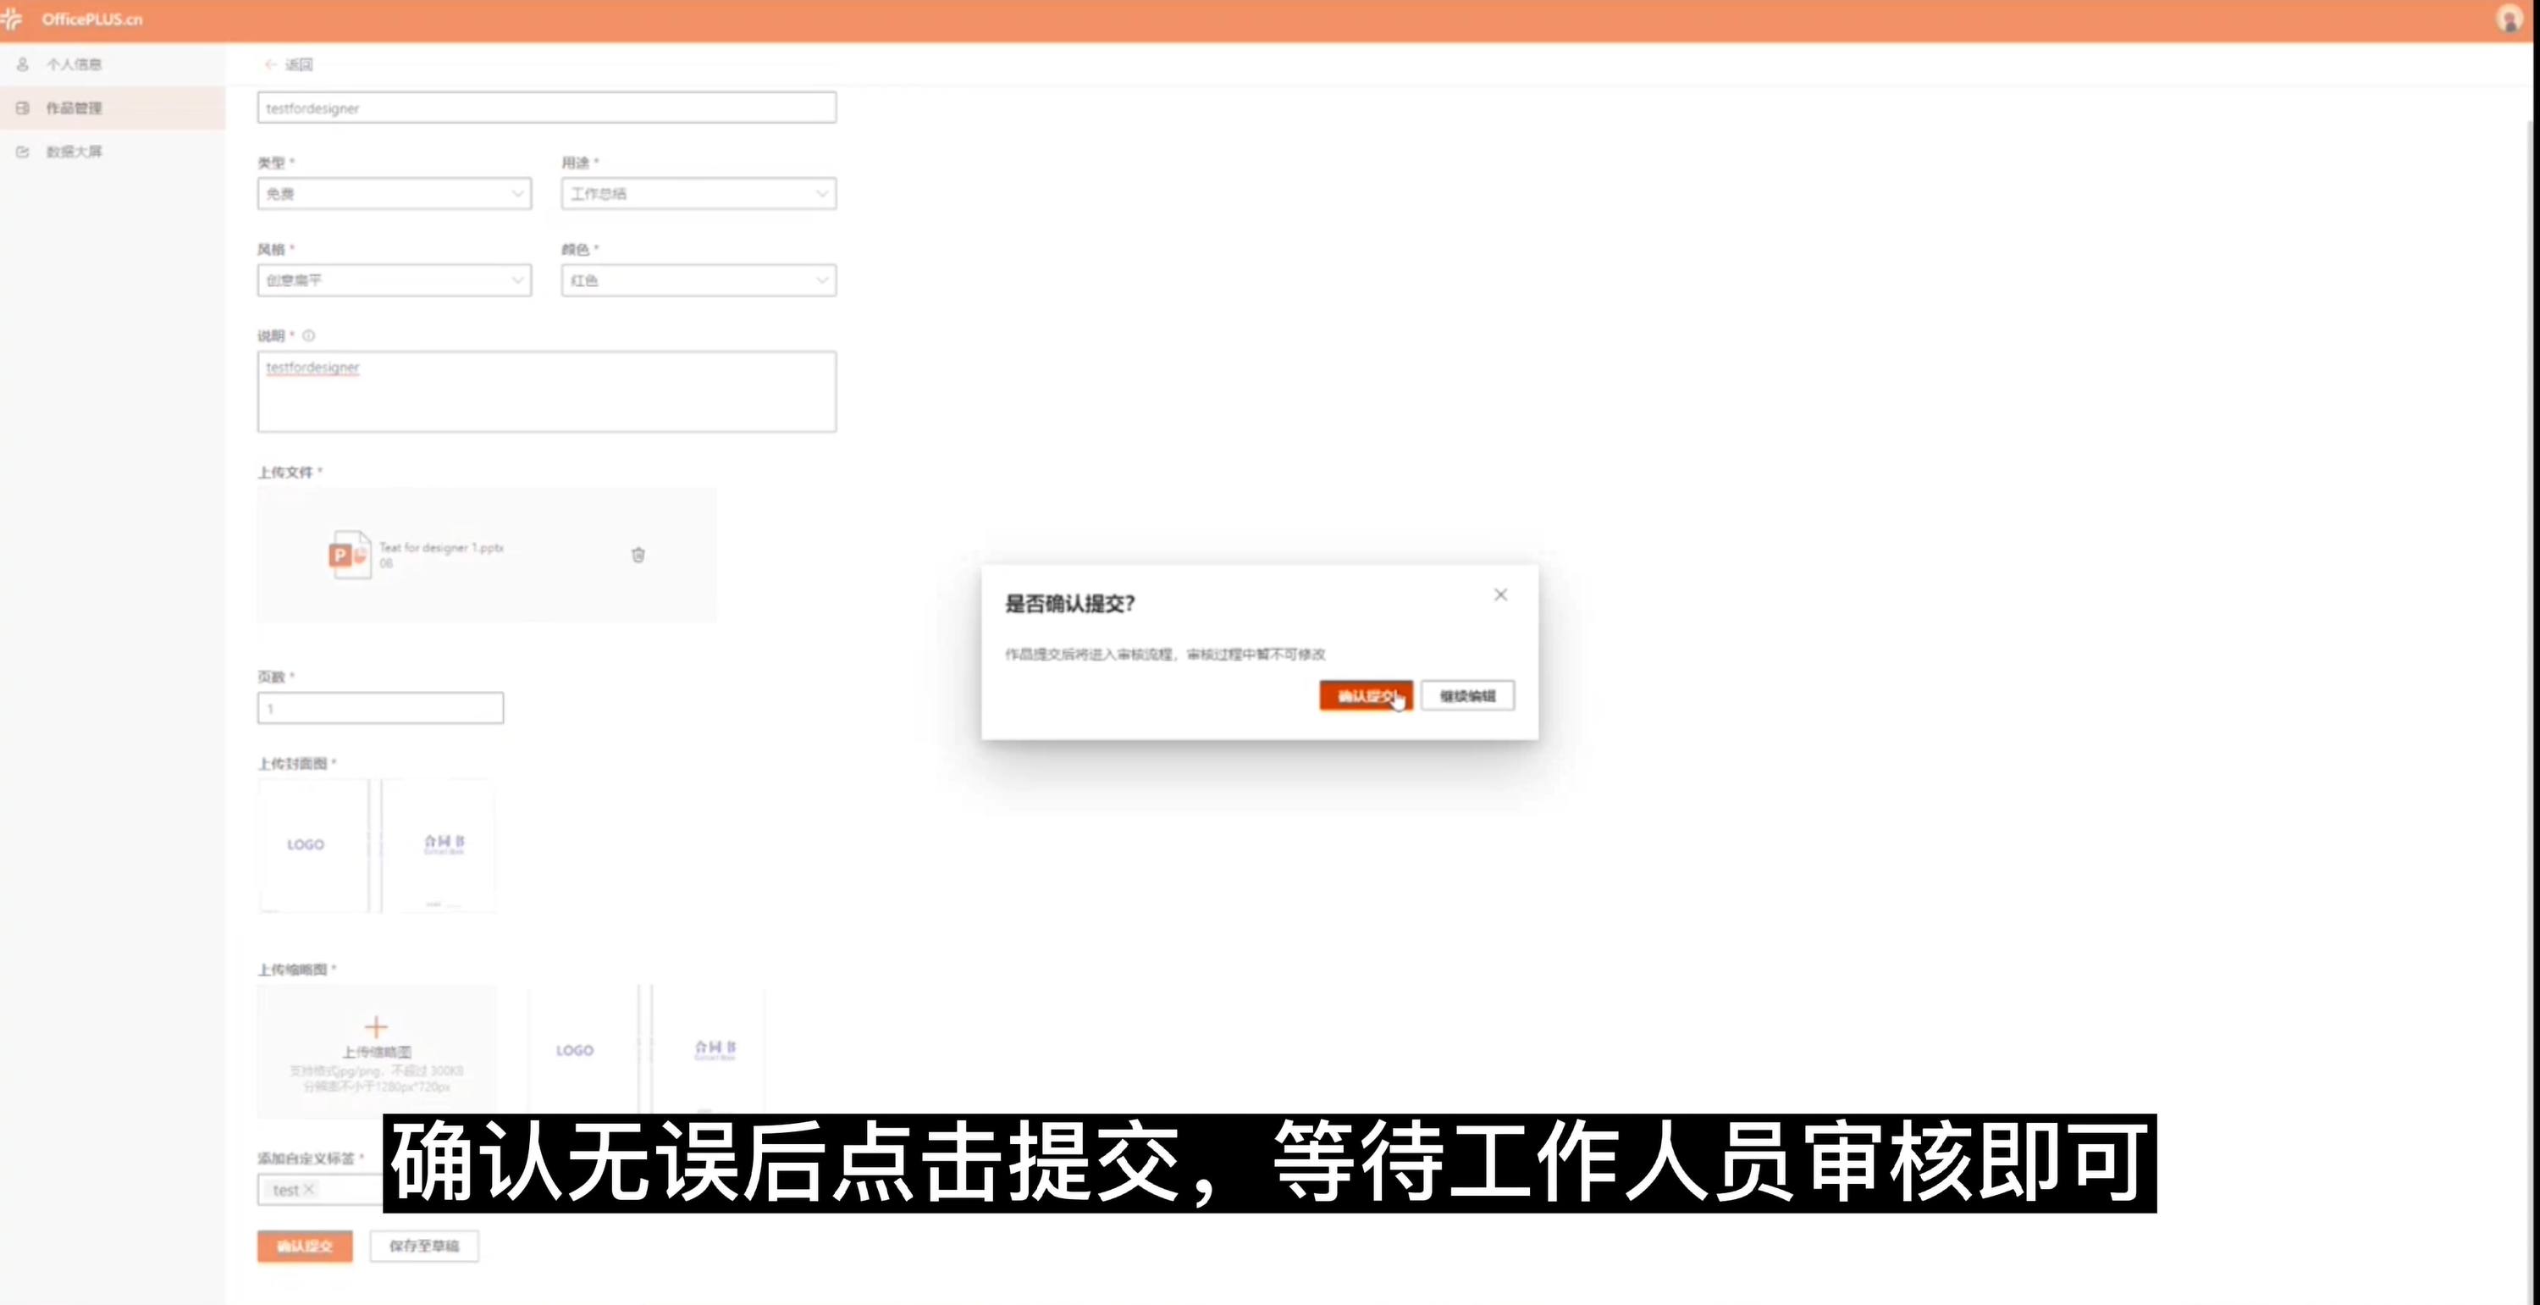2540x1305 pixels.
Task: Delete the uploaded pptx via trash icon
Action: pos(638,556)
